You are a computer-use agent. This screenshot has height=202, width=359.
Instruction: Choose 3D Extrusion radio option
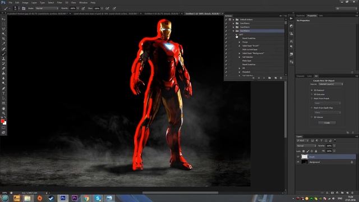312,94
